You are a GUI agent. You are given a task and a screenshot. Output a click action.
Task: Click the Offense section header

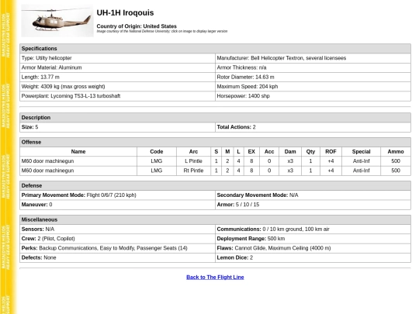(x=215, y=143)
